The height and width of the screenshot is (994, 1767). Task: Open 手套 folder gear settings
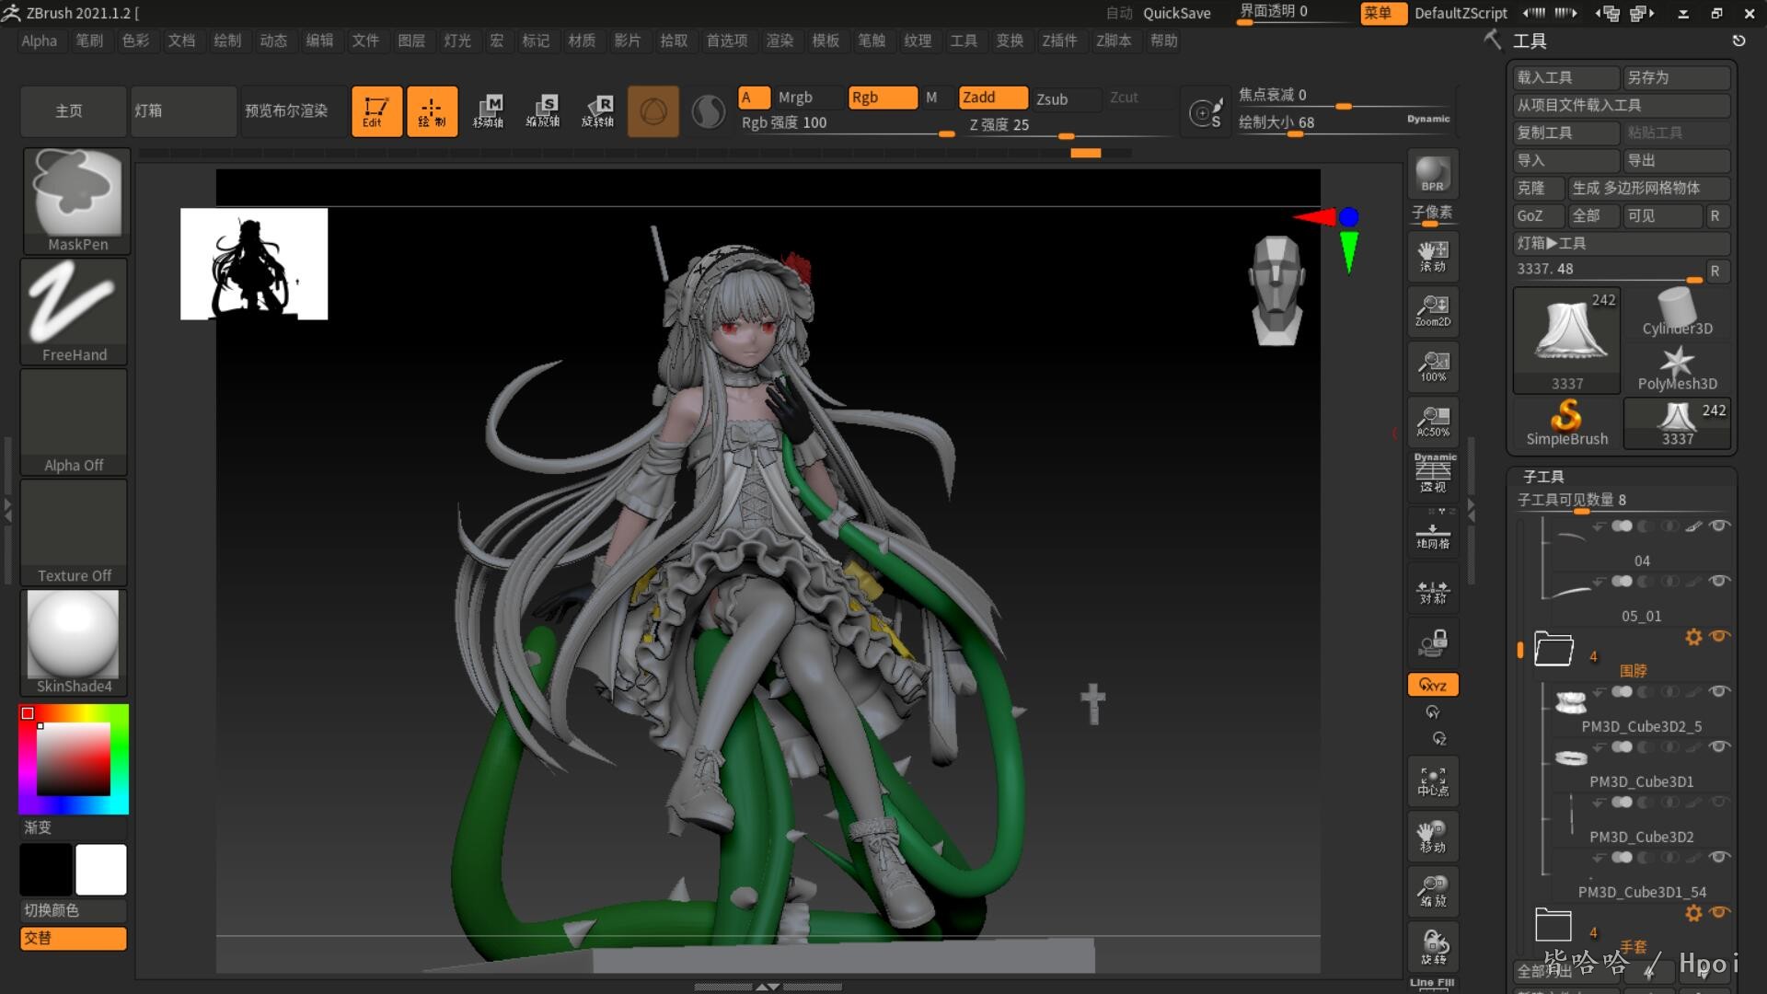[x=1693, y=913]
